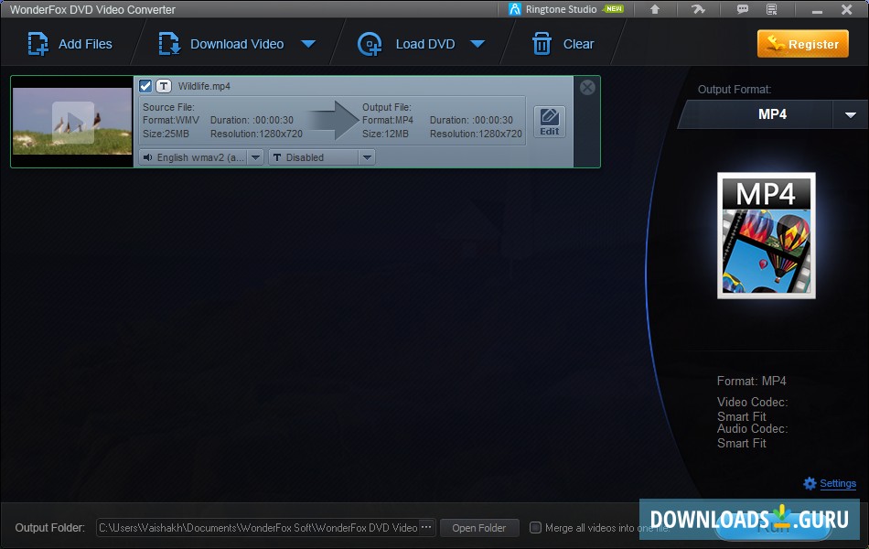Click the Source File Size:25MB text
The width and height of the screenshot is (869, 549).
point(166,134)
